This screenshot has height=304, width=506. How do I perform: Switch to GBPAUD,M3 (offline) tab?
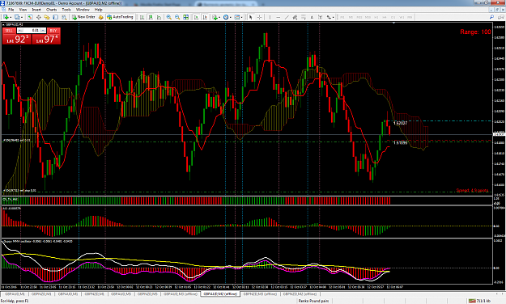pyautogui.click(x=181, y=294)
